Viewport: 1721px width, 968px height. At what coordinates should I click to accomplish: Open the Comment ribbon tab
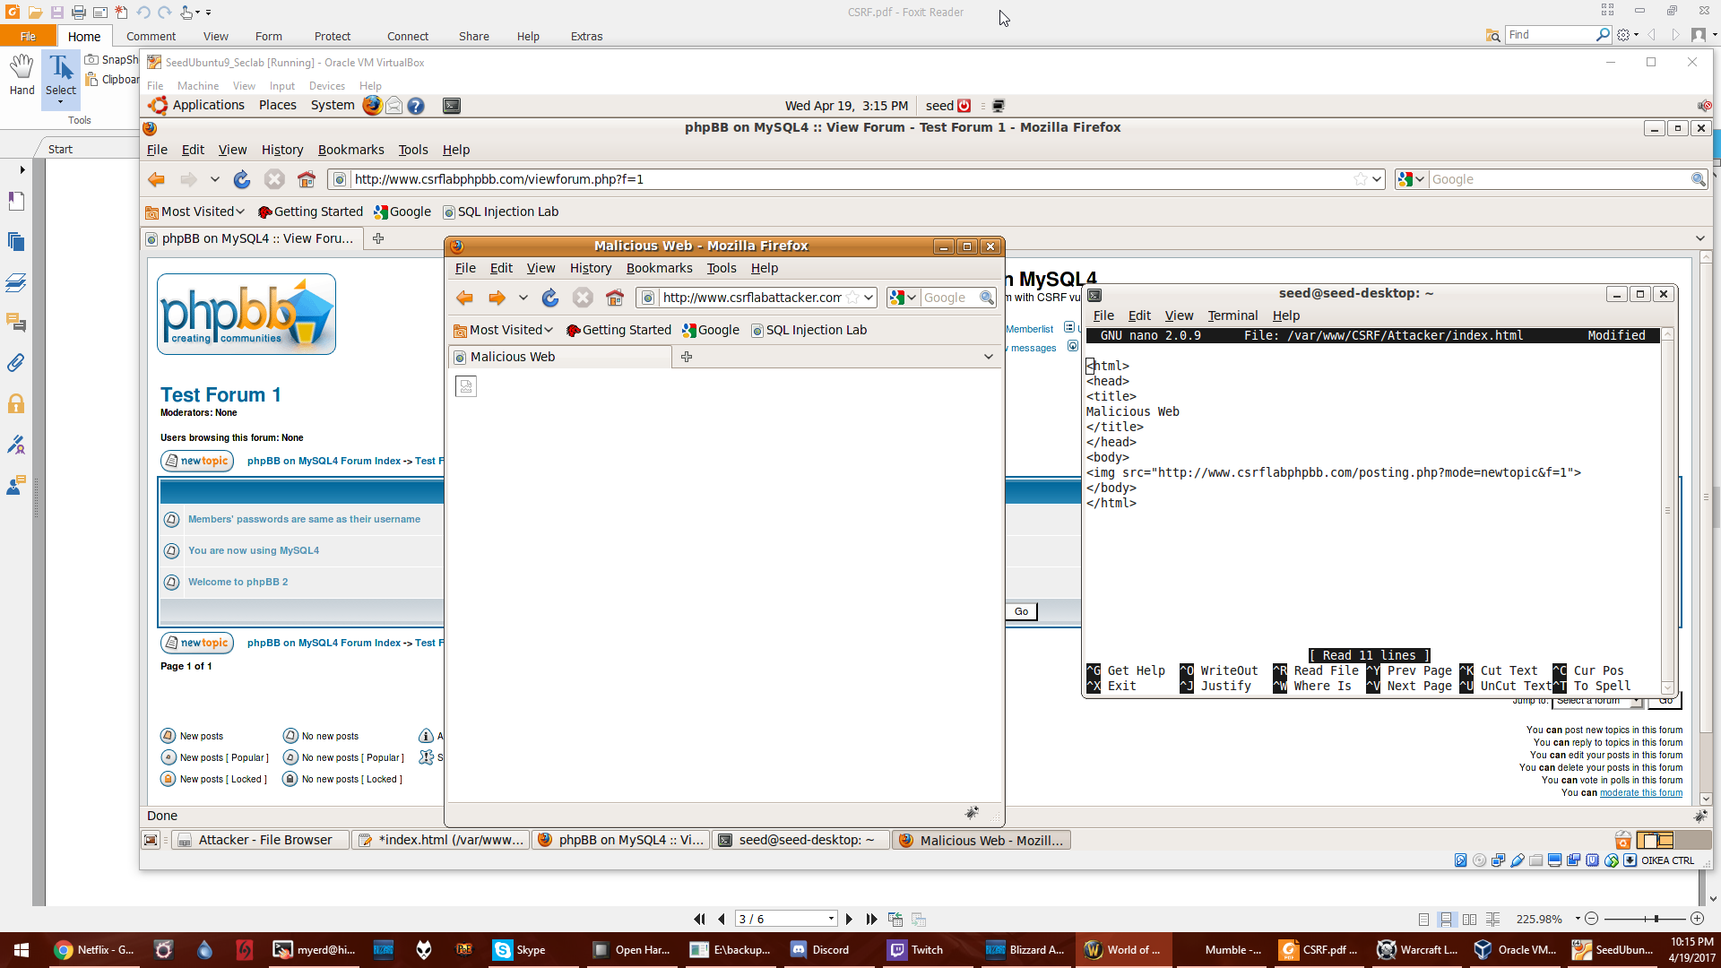tap(151, 36)
